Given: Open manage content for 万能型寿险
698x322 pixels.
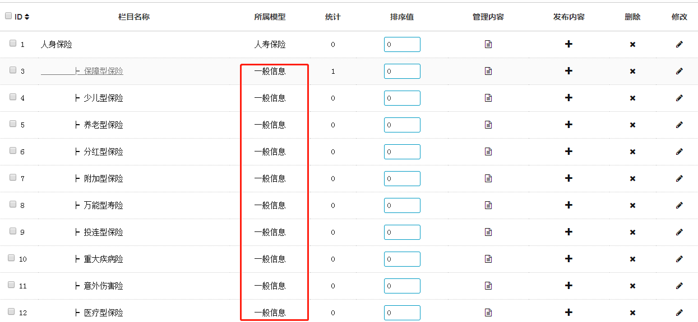Looking at the screenshot, I should click(x=488, y=205).
